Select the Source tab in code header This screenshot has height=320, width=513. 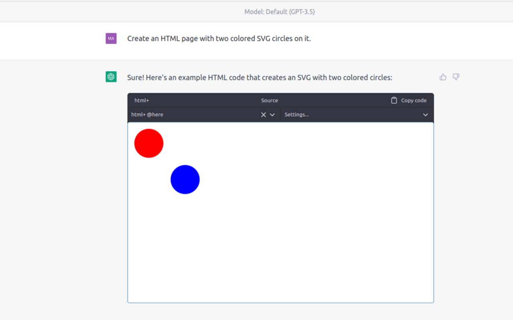tap(269, 100)
